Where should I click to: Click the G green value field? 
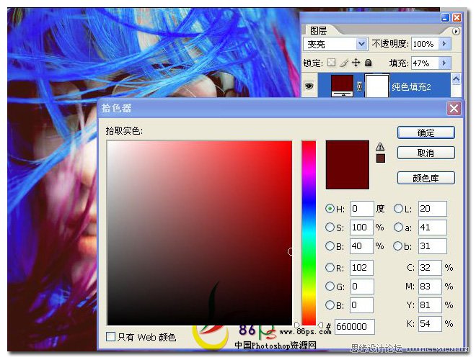point(361,287)
